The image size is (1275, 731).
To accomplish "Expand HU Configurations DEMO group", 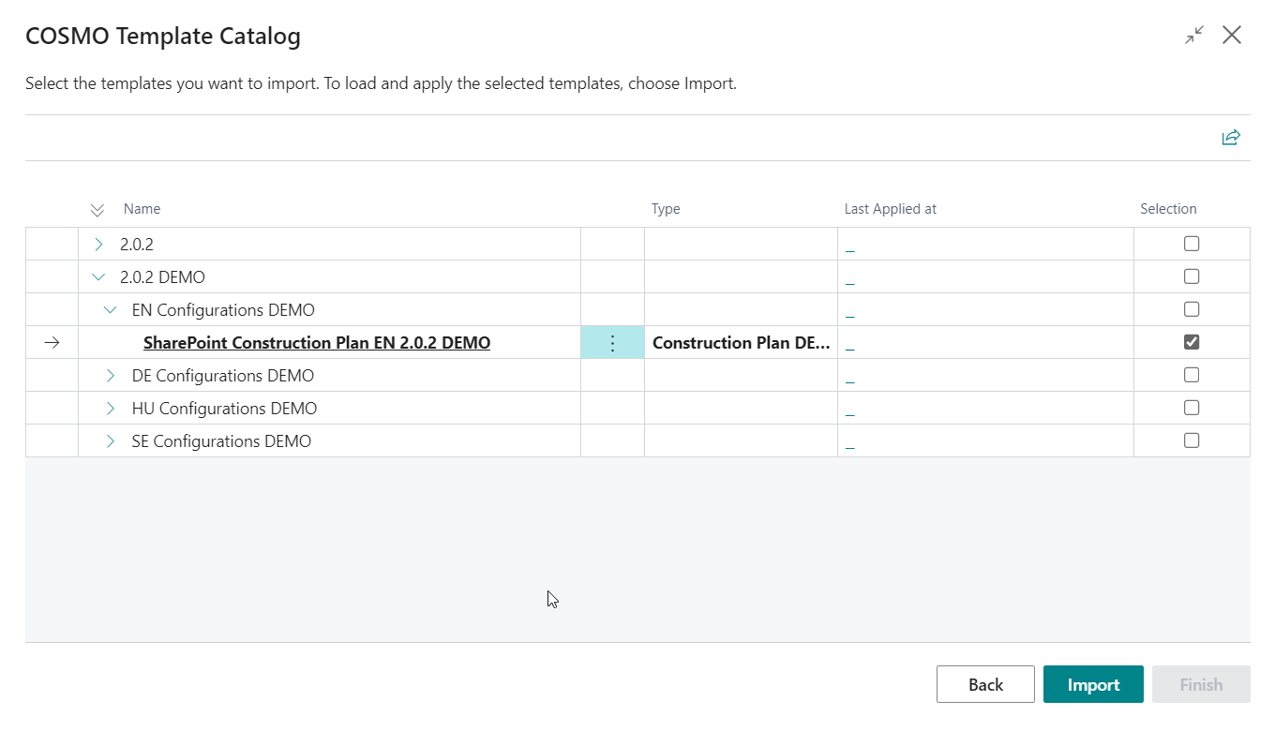I will (111, 409).
